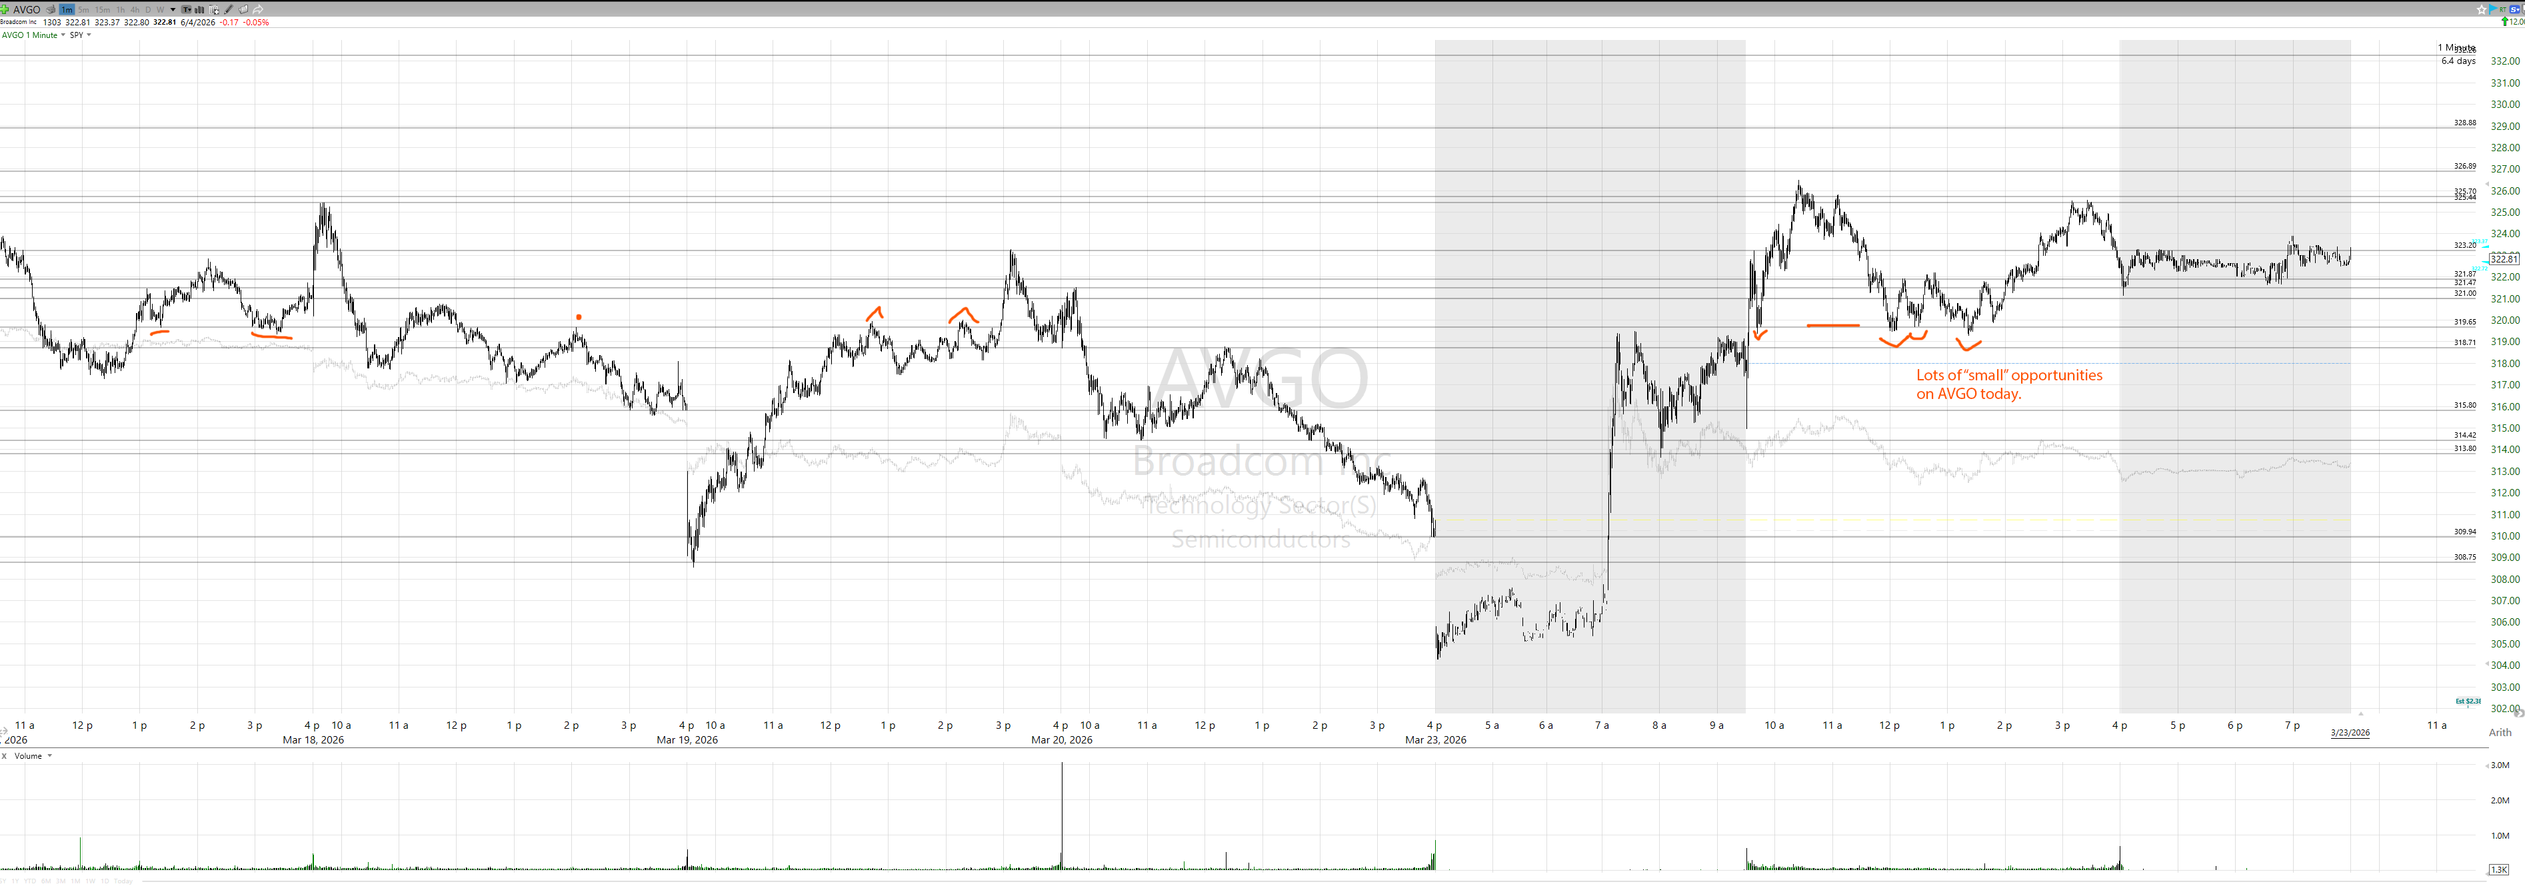Switch to the 5m timeframe
This screenshot has height=886, width=2525.
point(83,10)
